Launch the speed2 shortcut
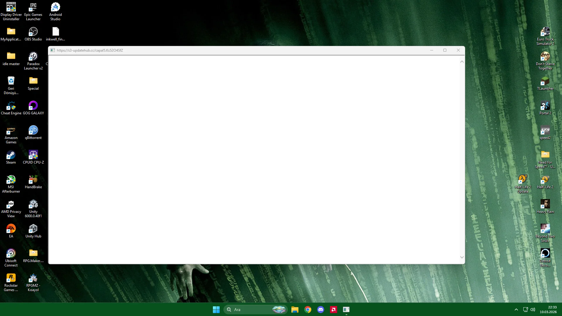The height and width of the screenshot is (316, 562). (545, 132)
